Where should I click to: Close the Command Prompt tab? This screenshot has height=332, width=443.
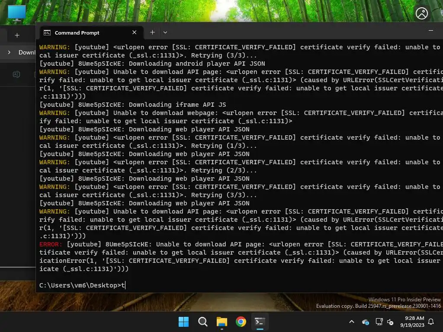(x=135, y=32)
